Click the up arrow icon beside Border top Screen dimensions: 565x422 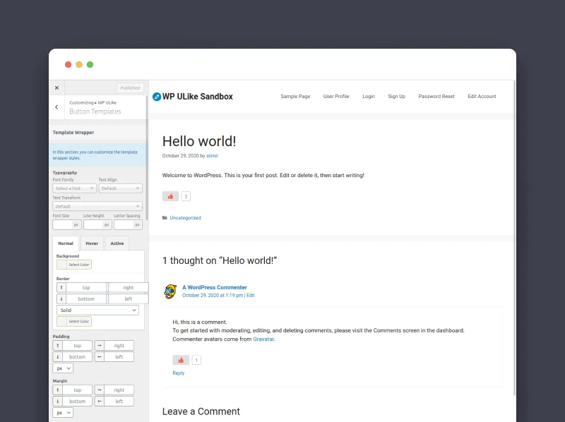(61, 287)
